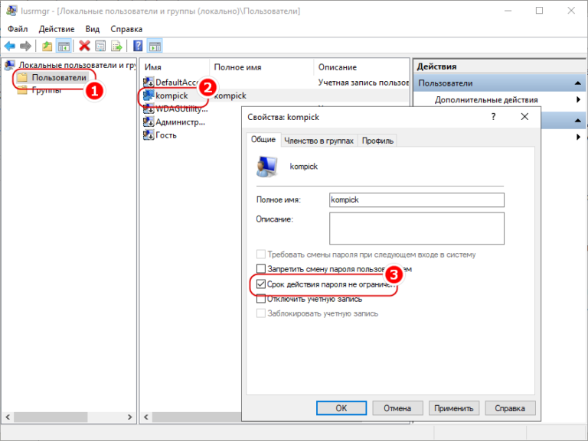Uncheck 'Срок действия пароля не ограничен'

point(261,284)
